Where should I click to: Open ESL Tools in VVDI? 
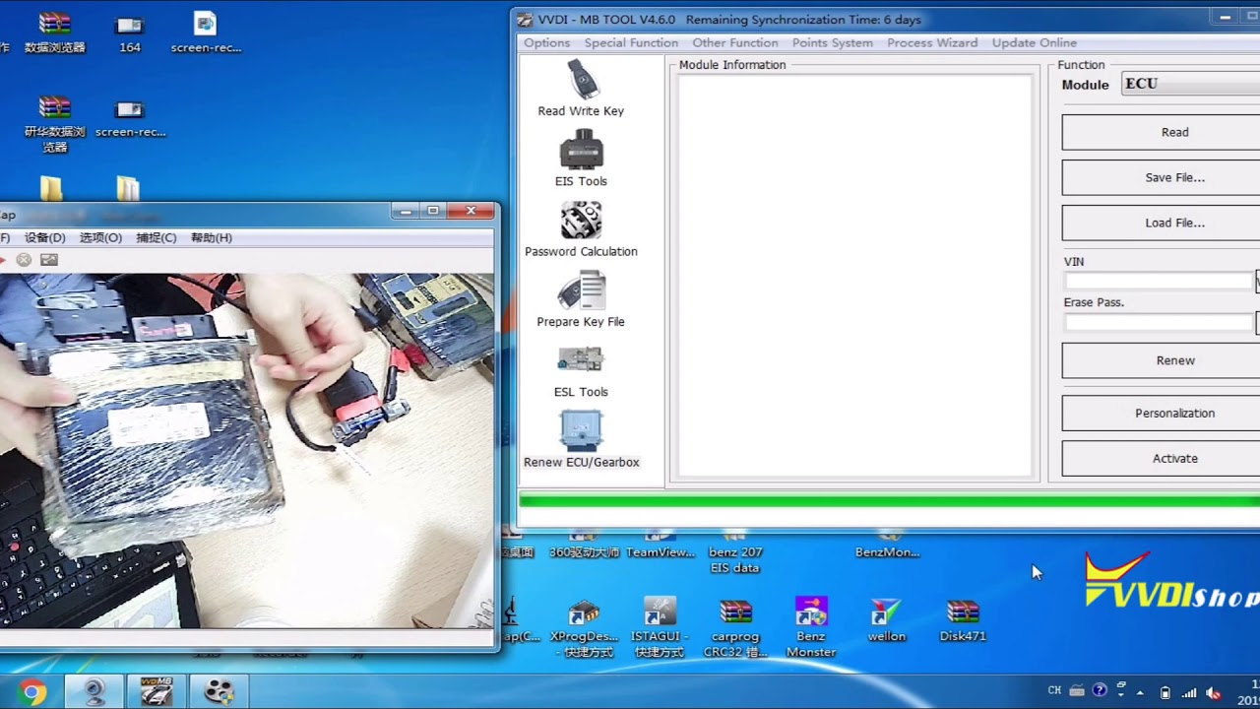(581, 369)
